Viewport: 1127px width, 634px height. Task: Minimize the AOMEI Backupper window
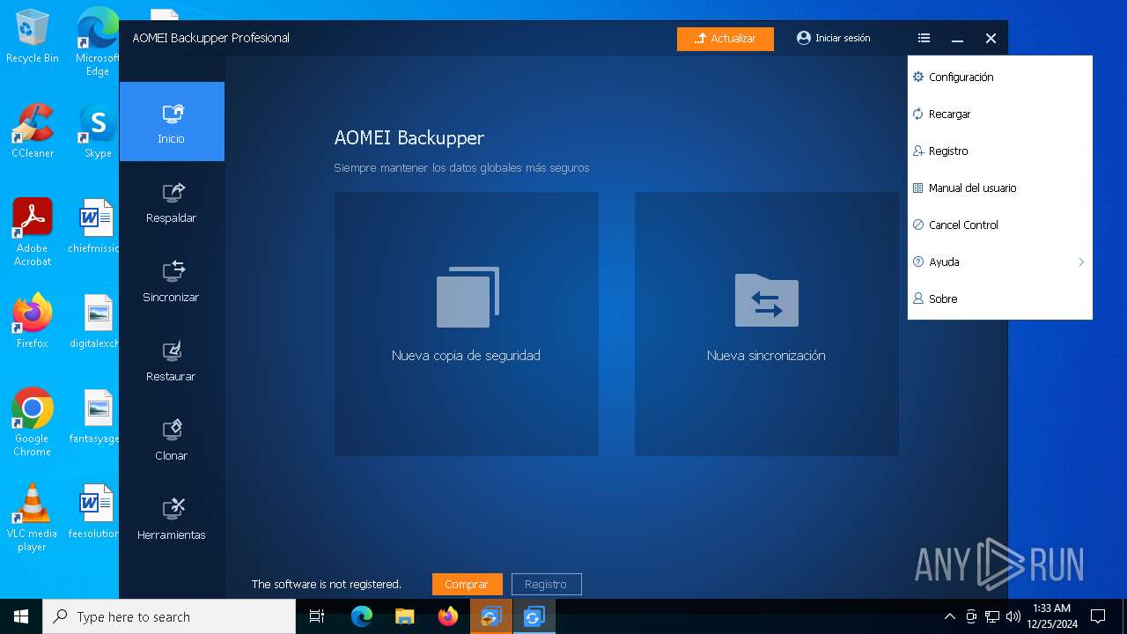tap(957, 39)
